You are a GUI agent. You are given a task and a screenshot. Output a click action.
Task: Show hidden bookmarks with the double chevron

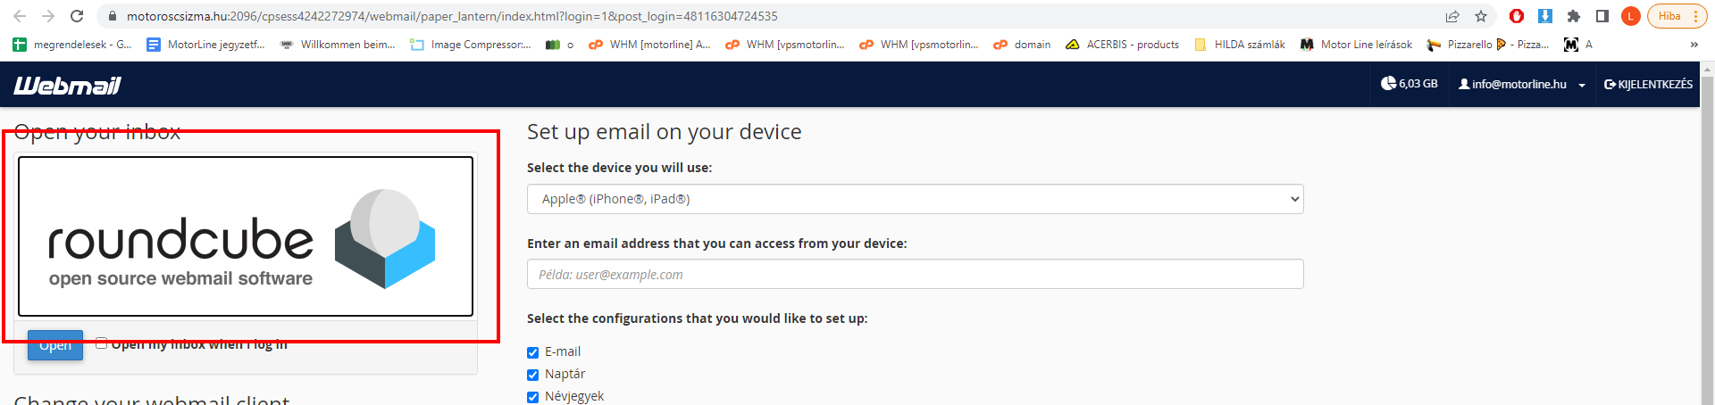coord(1694,45)
